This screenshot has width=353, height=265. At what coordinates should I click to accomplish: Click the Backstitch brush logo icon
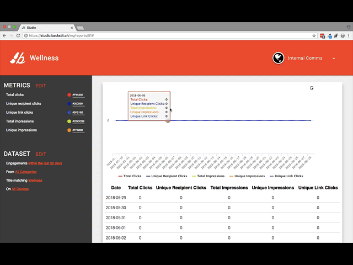17,58
